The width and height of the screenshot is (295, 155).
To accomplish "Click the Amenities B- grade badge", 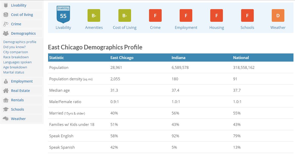I will coord(94,15).
